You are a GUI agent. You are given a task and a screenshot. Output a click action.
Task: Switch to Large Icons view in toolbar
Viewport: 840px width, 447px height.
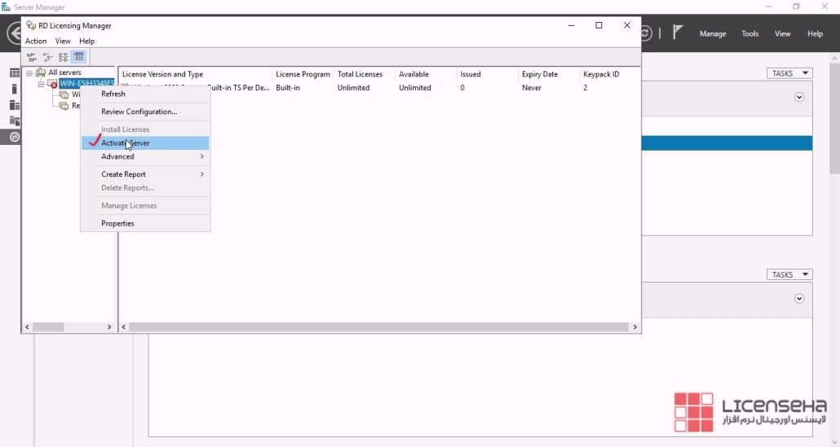tap(32, 57)
